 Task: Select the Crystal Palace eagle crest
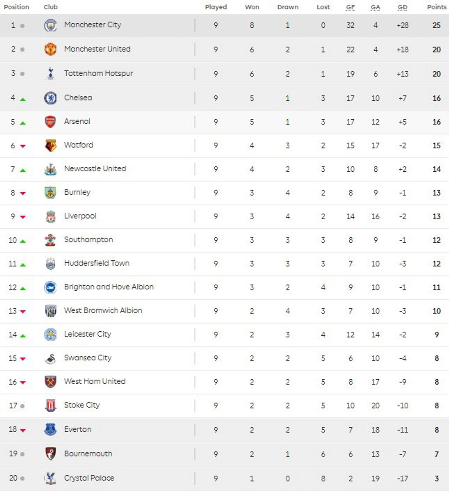[50, 478]
